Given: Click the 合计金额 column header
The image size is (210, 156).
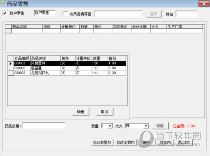Looking at the screenshot, I should coord(141,27).
